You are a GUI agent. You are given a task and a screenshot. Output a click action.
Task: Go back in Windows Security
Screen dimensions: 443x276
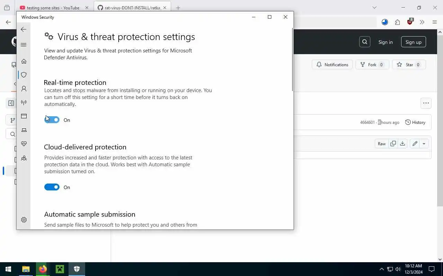point(24,30)
